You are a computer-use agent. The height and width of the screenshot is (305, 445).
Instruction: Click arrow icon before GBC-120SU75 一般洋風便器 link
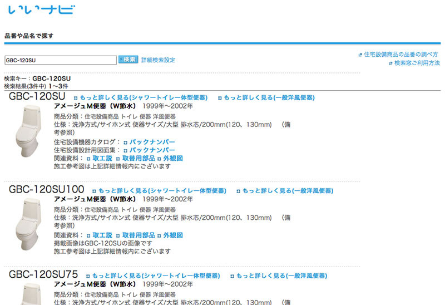tap(232, 276)
